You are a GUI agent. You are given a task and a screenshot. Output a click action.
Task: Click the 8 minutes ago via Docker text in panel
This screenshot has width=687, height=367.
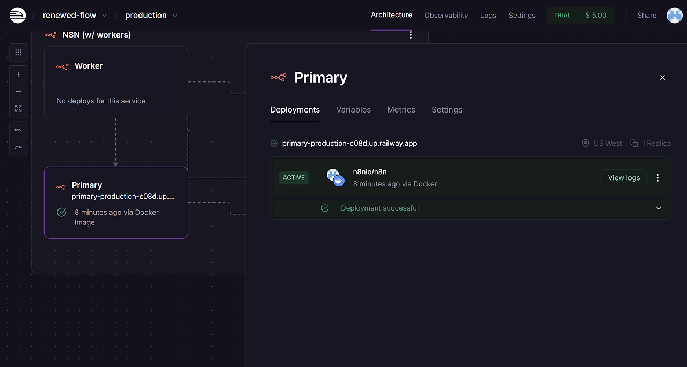click(395, 184)
